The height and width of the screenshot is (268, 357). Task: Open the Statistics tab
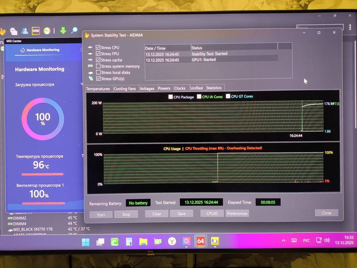[214, 88]
